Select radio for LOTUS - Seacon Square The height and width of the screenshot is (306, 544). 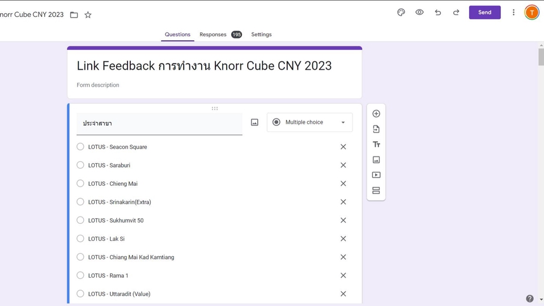tap(80, 146)
